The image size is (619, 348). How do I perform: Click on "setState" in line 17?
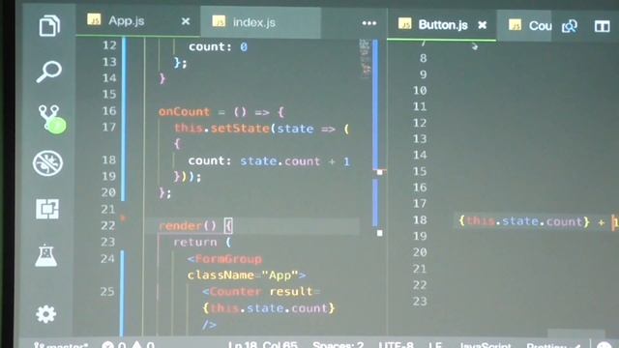click(240, 129)
